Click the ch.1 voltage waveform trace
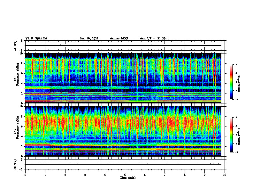Image resolution: width=253 pixels, height=196 pixels. pos(123,45)
